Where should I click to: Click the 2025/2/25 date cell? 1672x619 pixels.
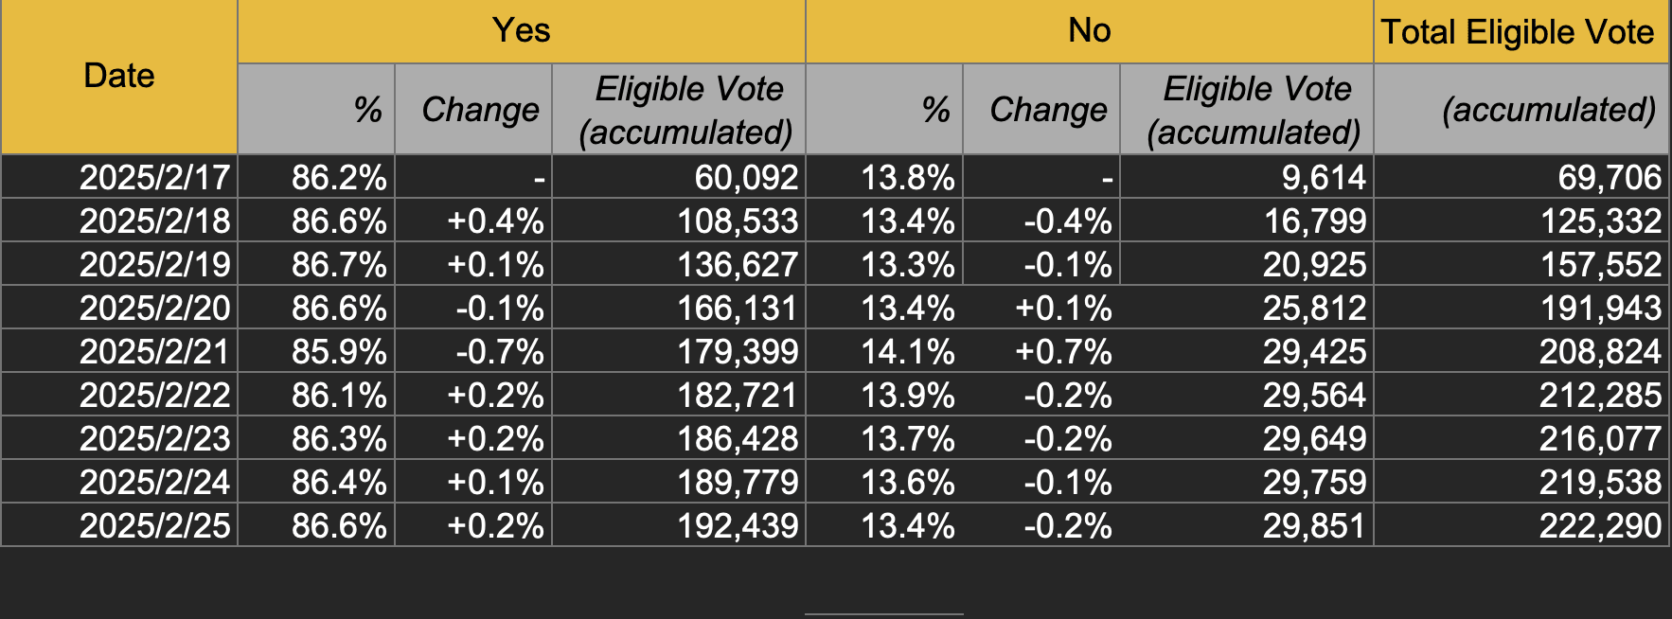click(119, 525)
